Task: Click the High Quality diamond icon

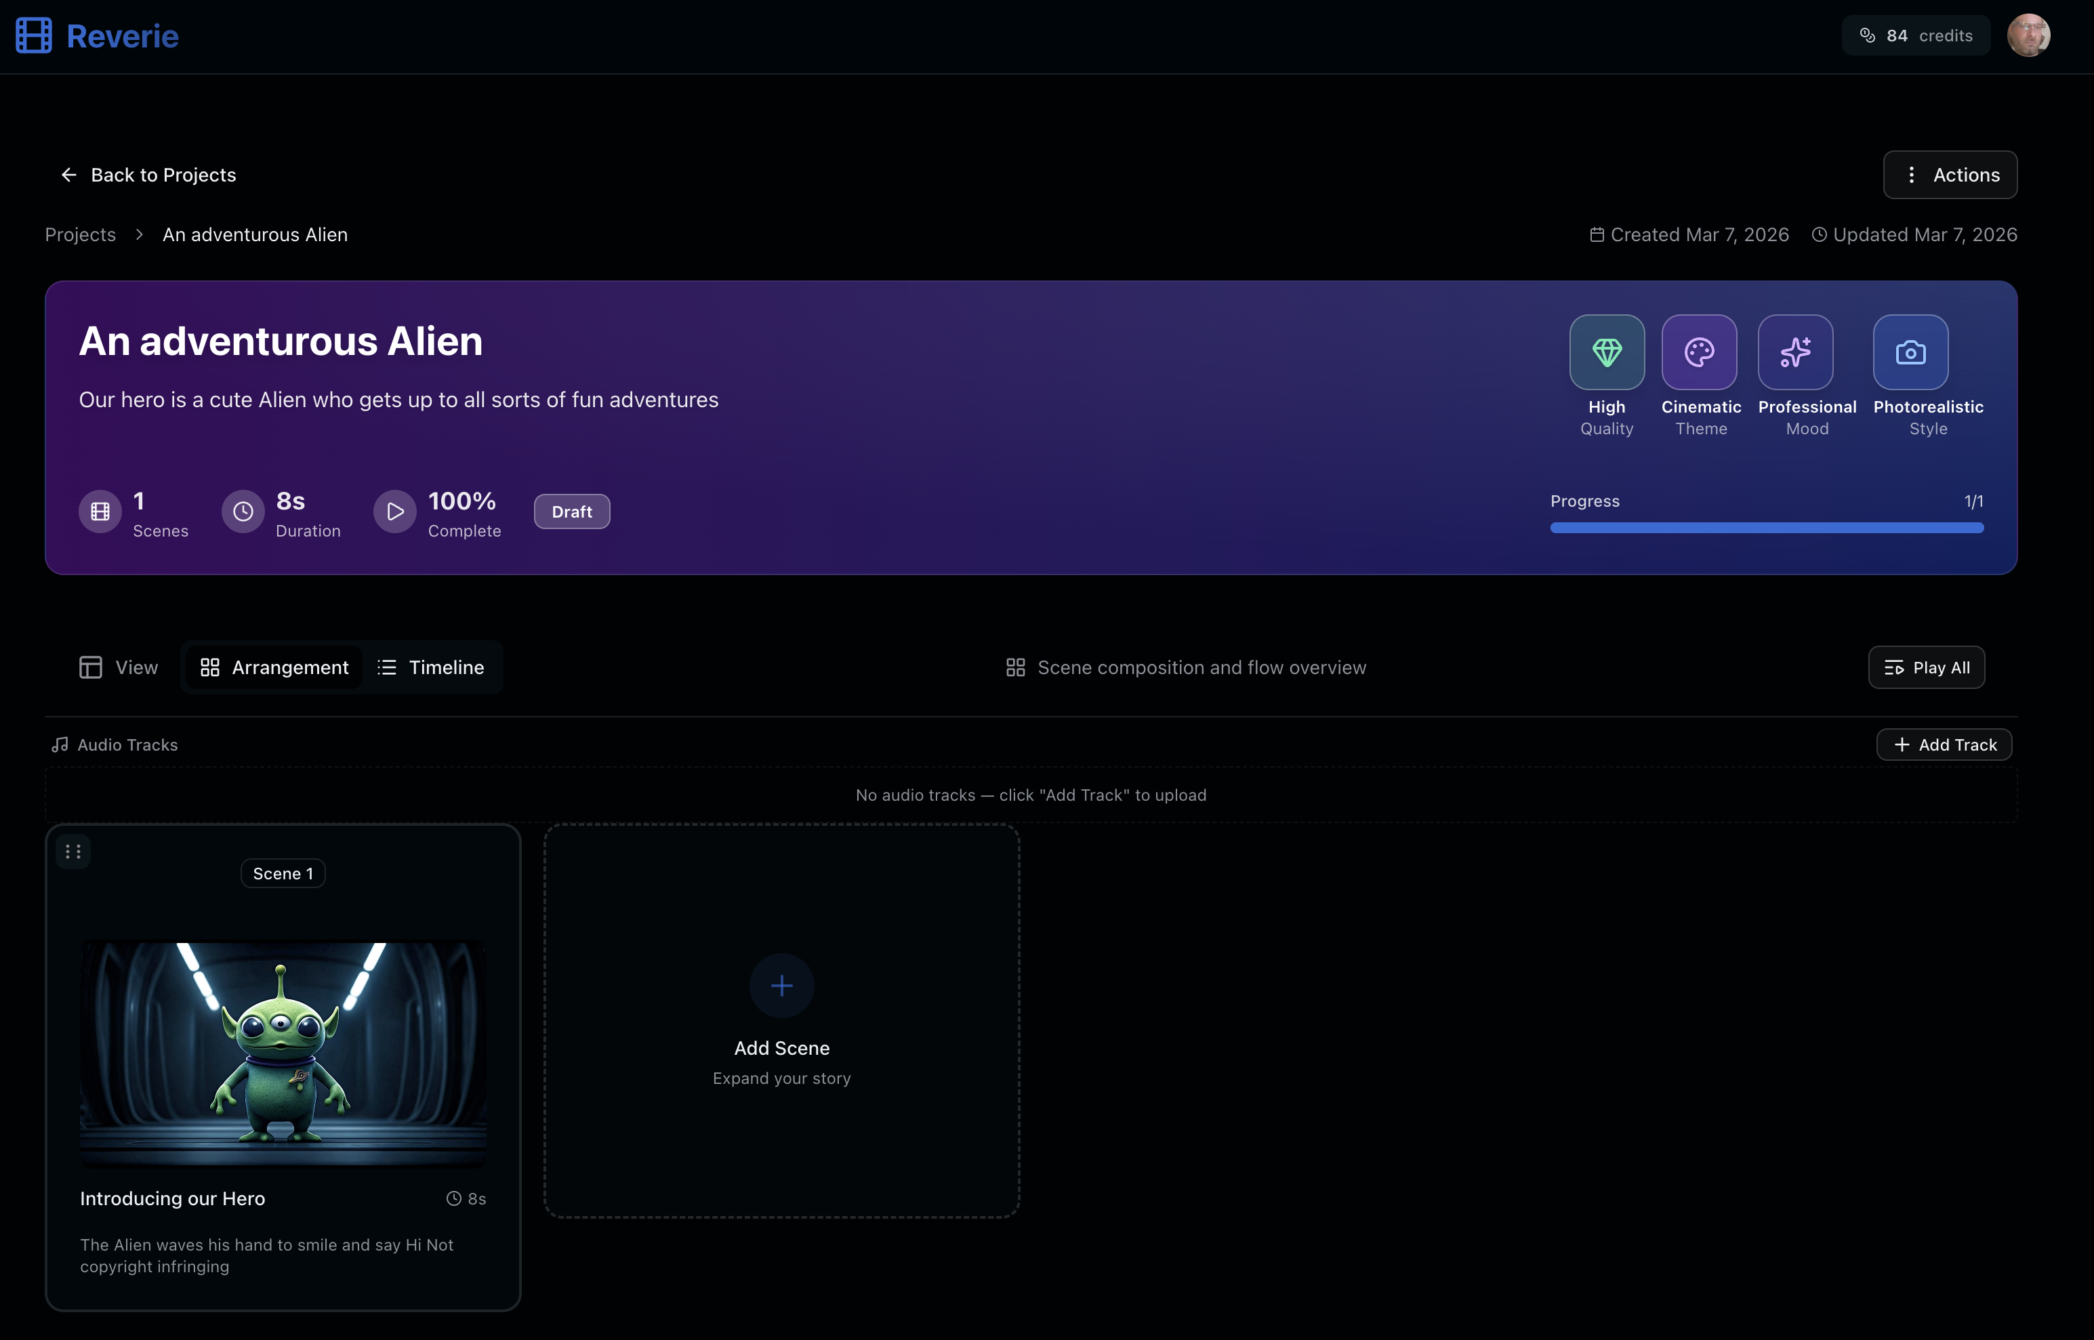Action: [1607, 352]
